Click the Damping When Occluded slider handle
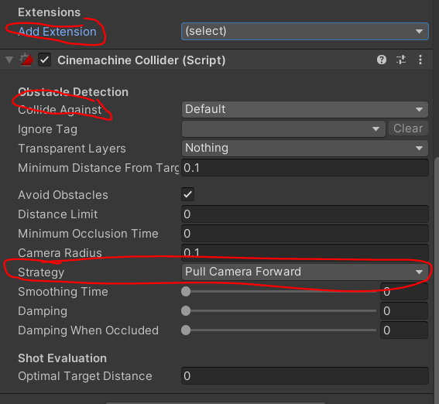 click(x=186, y=330)
